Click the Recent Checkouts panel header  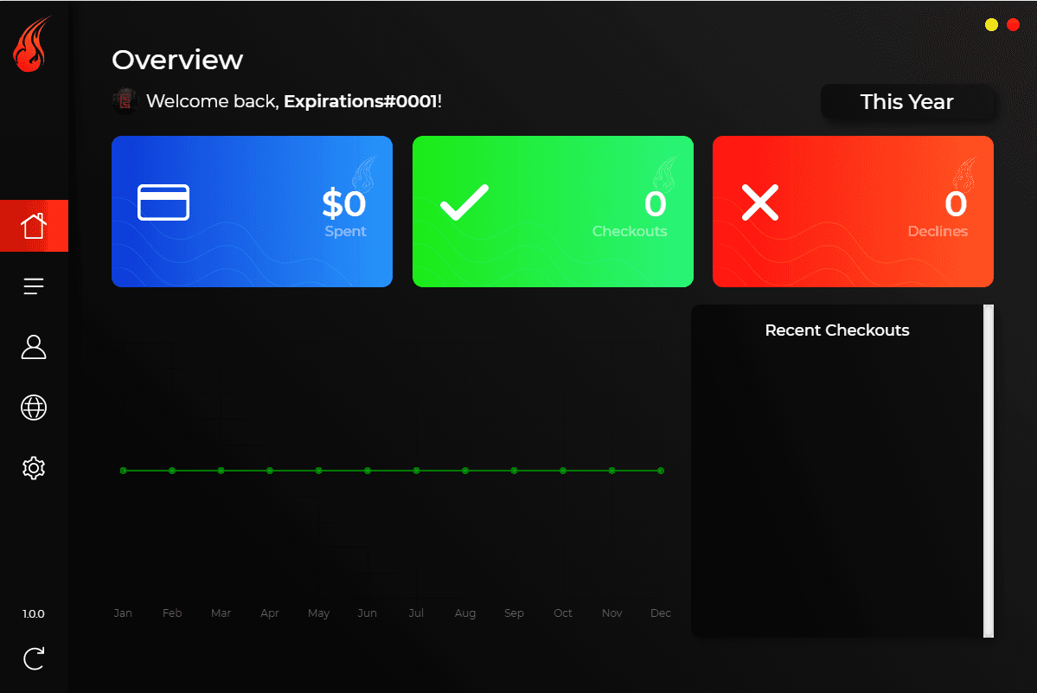tap(836, 330)
